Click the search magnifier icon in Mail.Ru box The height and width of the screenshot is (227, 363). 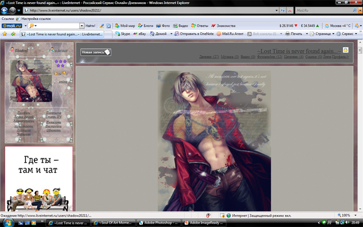[355, 10]
